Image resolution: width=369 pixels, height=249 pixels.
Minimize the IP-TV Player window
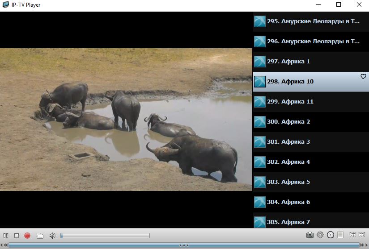[x=318, y=4]
